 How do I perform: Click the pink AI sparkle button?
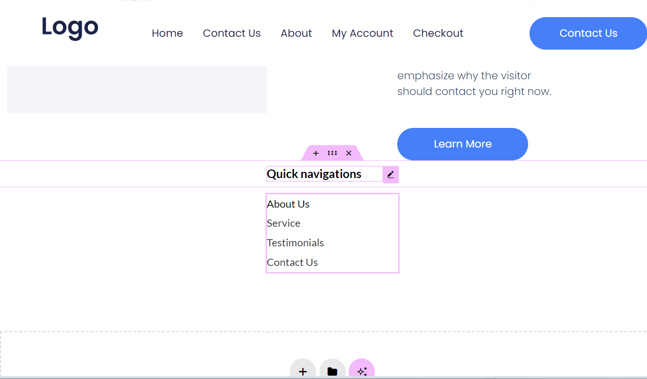pos(361,371)
